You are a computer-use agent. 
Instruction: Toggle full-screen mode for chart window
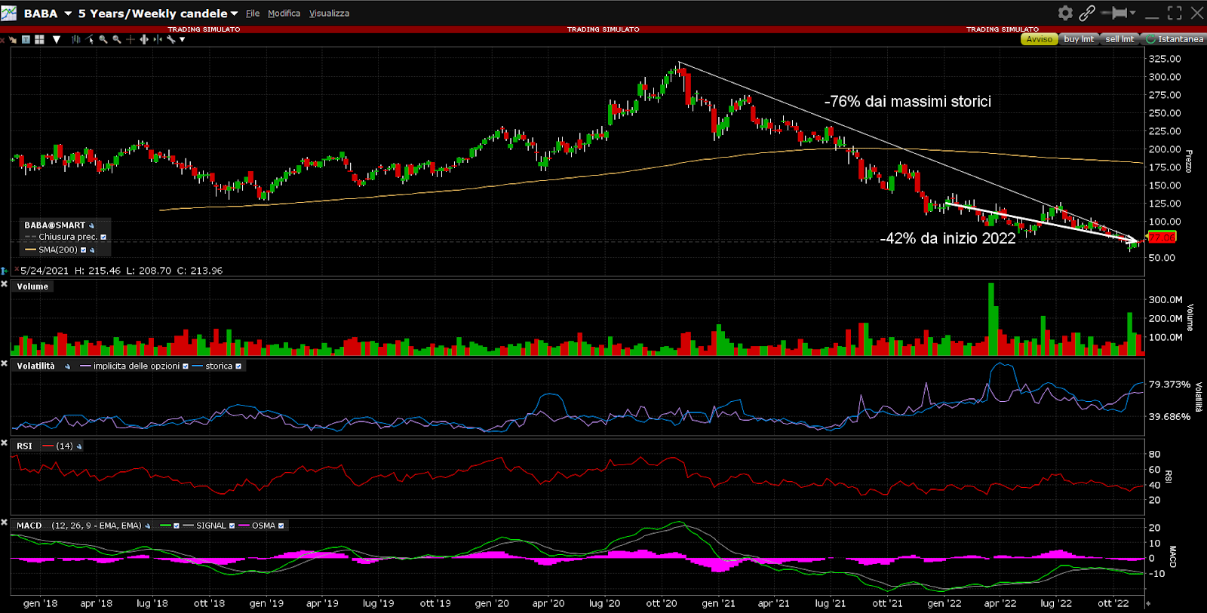pos(1175,13)
